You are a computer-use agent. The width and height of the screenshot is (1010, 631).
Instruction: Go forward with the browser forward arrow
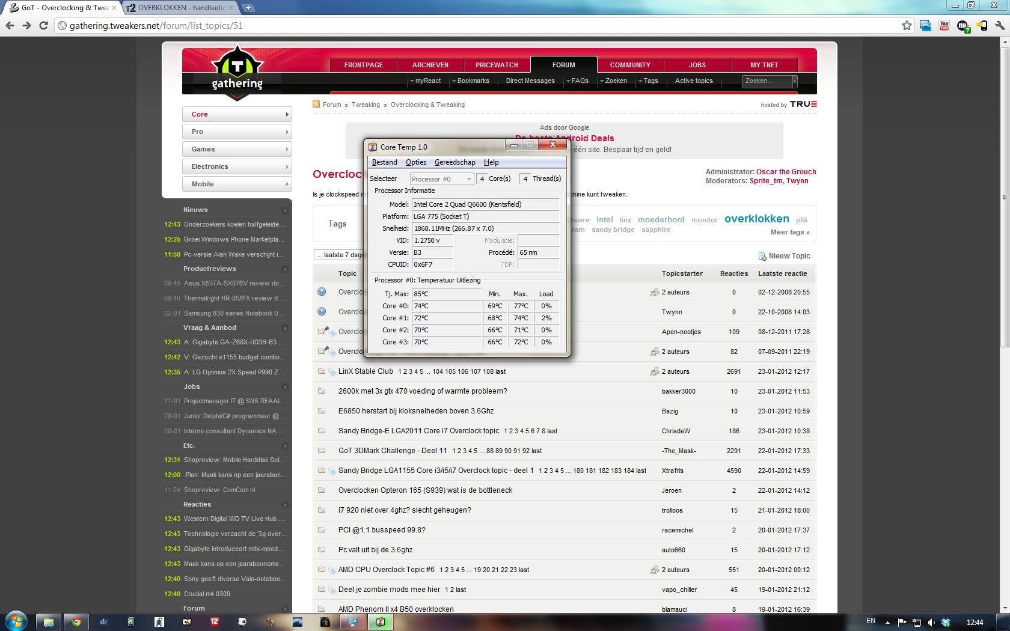26,25
